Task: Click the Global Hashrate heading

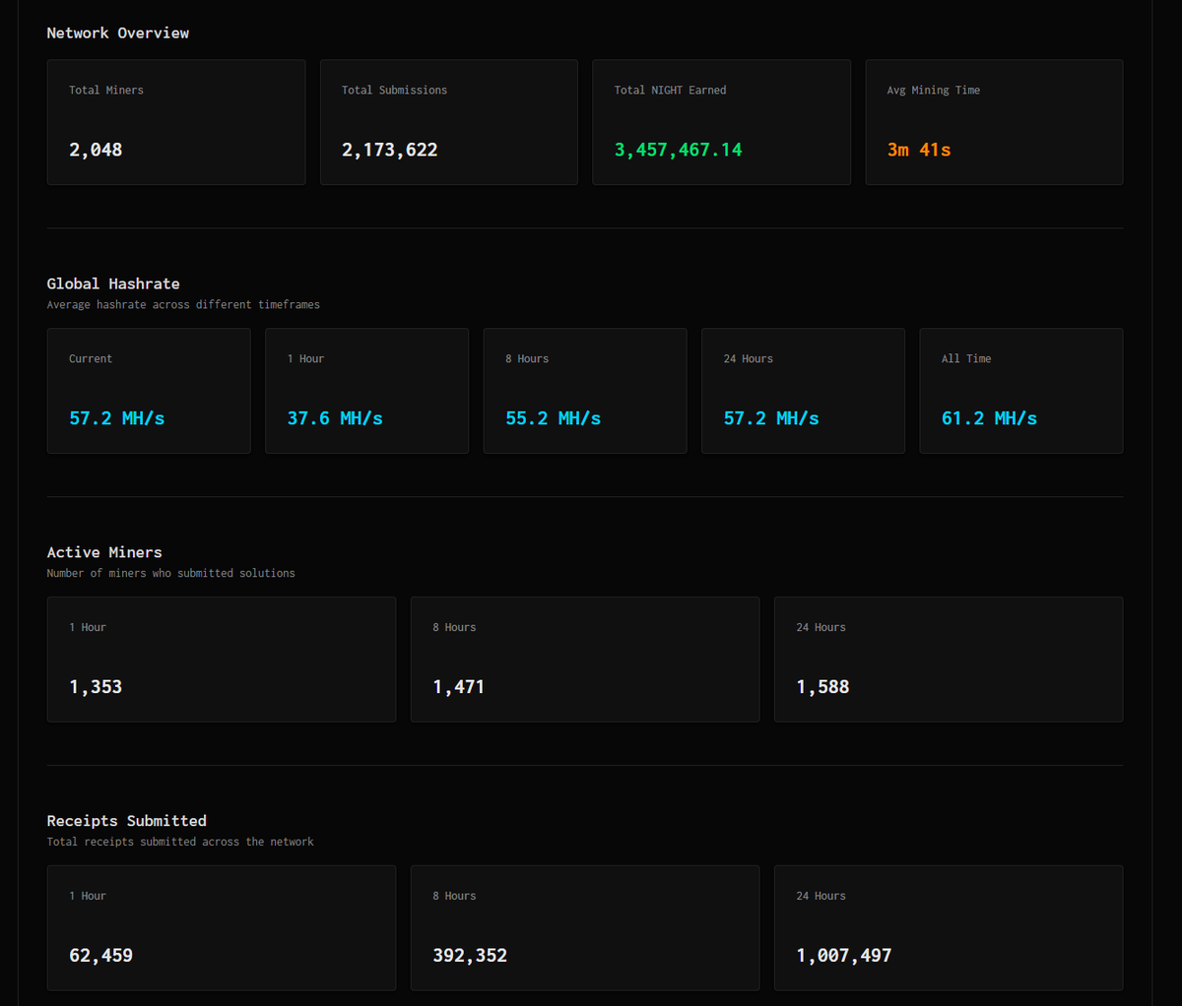Action: click(x=113, y=283)
